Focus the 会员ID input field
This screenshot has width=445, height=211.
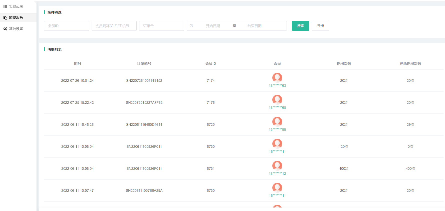pos(67,26)
